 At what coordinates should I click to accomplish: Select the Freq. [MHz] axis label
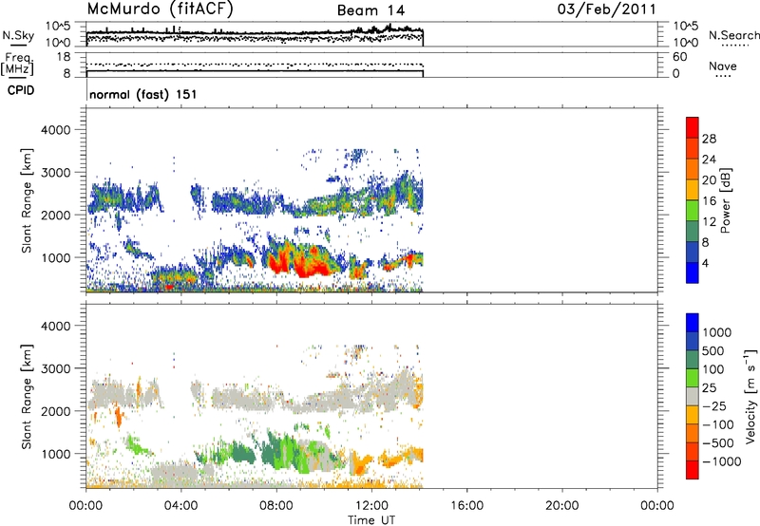17,65
